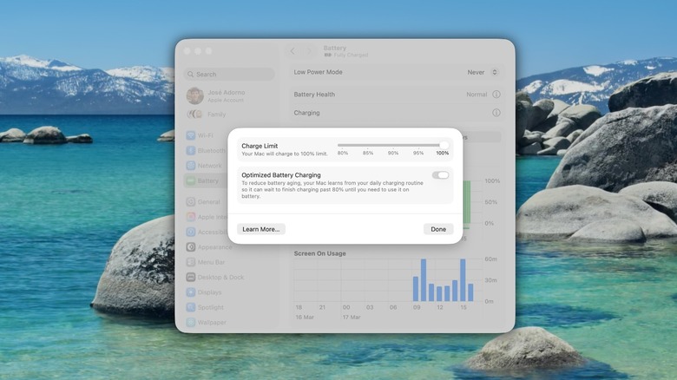Click Charging row info icon
The width and height of the screenshot is (677, 380).
click(x=496, y=113)
